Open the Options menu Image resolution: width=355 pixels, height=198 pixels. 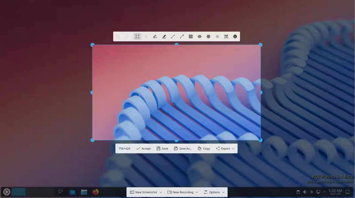point(214,192)
